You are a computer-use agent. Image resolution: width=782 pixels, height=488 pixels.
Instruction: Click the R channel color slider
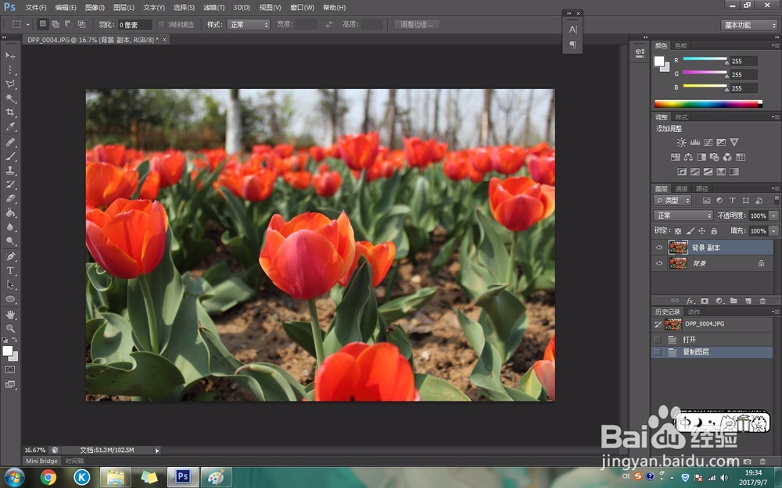click(705, 59)
